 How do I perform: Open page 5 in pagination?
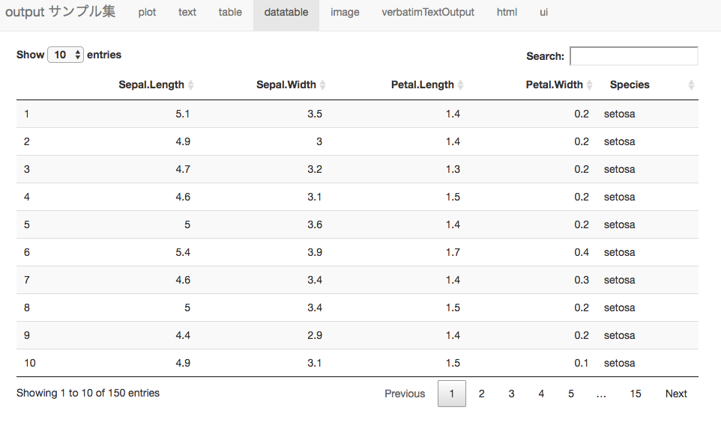click(570, 394)
